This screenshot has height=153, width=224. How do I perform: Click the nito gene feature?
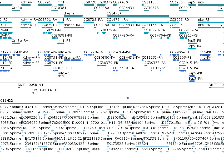pos(211,5)
